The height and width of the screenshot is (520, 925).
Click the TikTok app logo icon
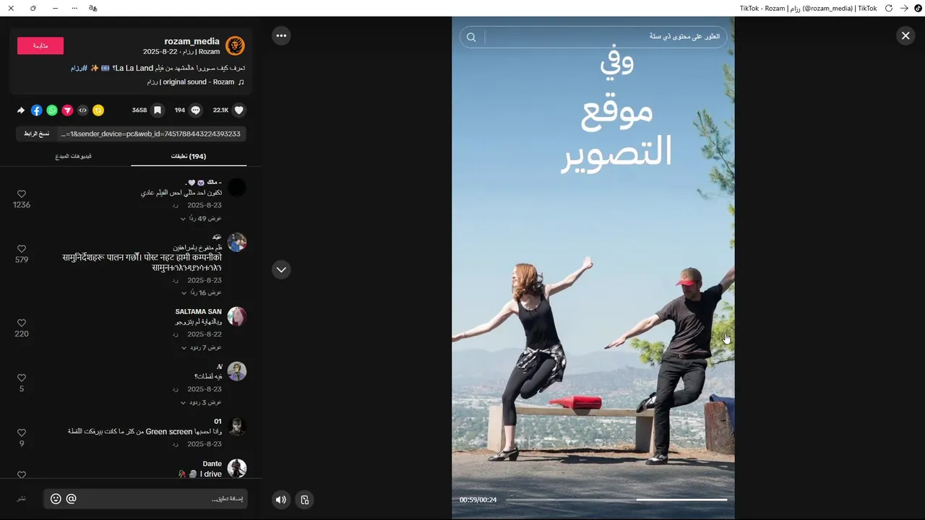(918, 8)
